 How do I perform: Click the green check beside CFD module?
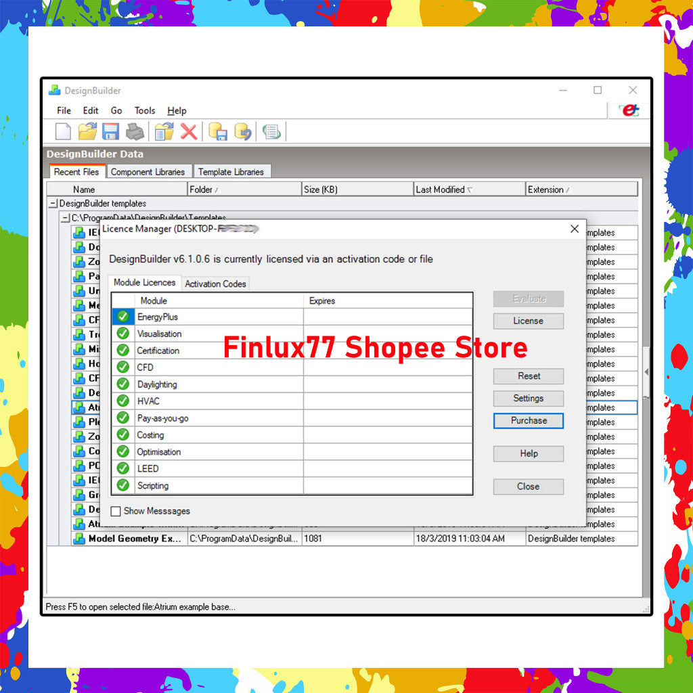click(122, 367)
